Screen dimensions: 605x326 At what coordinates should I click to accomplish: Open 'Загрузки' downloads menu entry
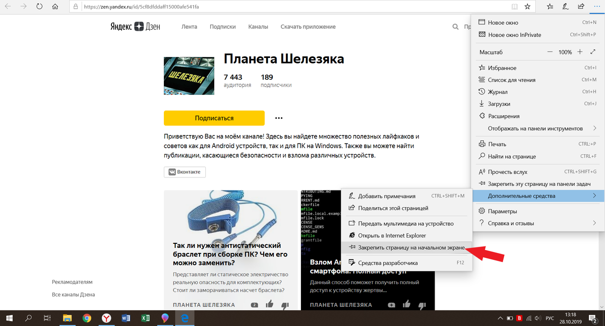click(x=537, y=104)
